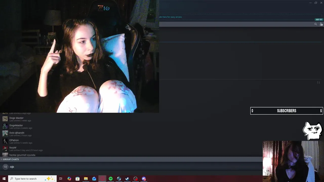Open Spotify from the taskbar
This screenshot has width=324, height=182.
(111, 179)
